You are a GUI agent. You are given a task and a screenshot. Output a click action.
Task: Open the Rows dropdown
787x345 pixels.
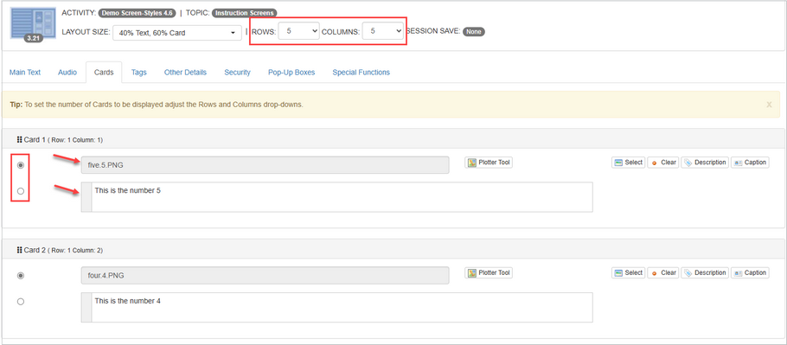pyautogui.click(x=299, y=31)
